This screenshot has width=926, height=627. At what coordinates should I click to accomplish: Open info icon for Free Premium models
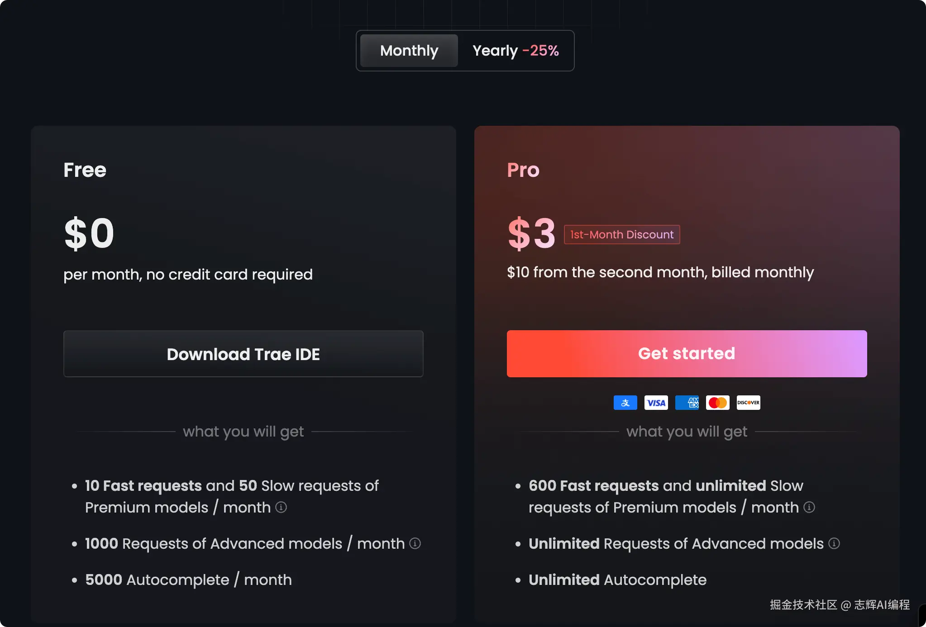coord(281,507)
